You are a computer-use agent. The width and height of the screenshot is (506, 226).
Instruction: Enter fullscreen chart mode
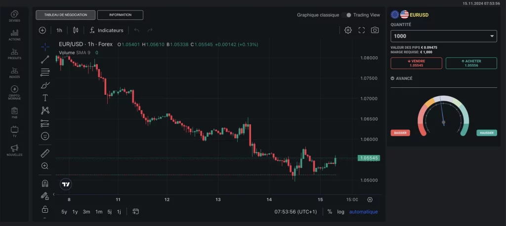(361, 30)
